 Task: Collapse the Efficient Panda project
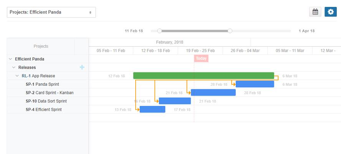(x=10, y=59)
